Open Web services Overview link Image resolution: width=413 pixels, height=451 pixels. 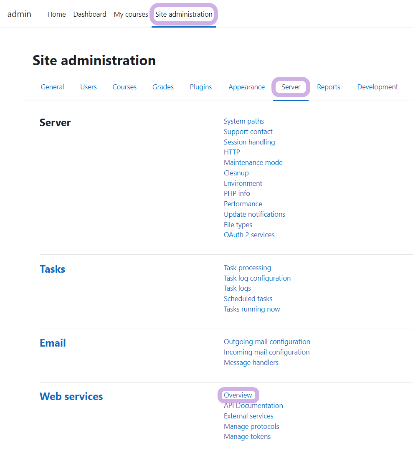(238, 395)
